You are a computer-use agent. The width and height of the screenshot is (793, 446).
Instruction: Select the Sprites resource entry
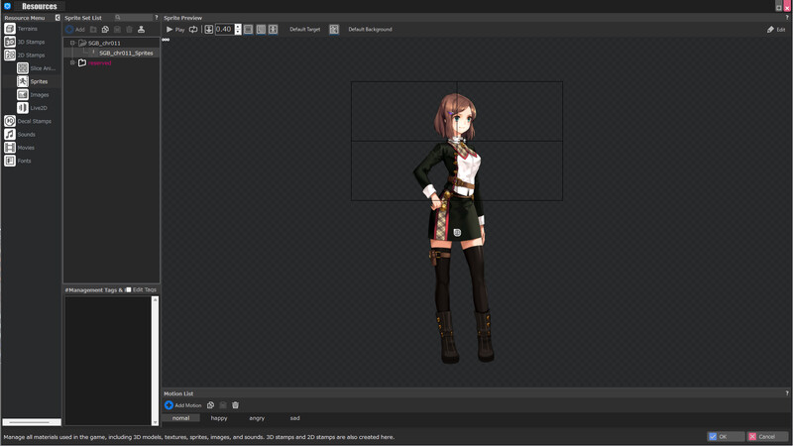pyautogui.click(x=33, y=81)
